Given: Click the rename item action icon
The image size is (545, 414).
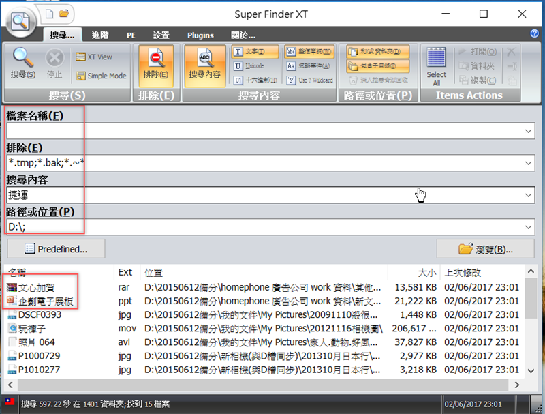Looking at the screenshot, I should (512, 66).
